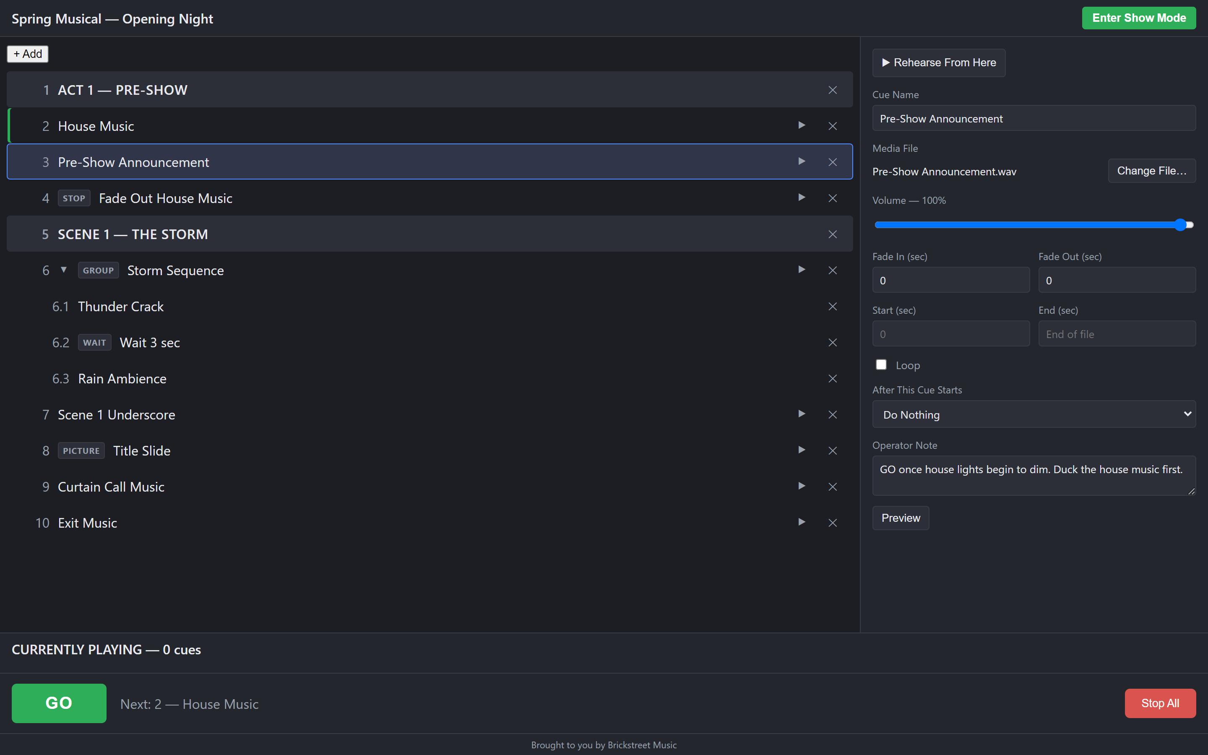Enable the Loop checkbox

click(881, 364)
